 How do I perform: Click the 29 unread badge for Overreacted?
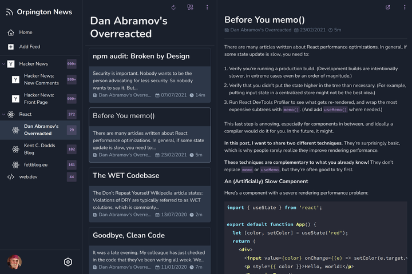72,130
